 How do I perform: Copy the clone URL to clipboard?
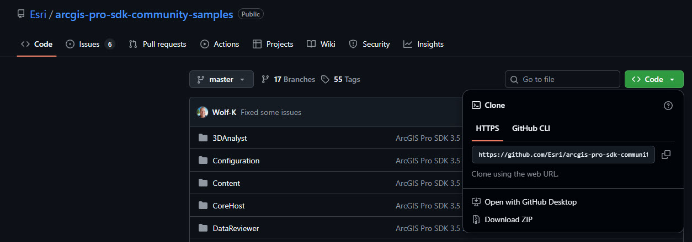tap(666, 155)
